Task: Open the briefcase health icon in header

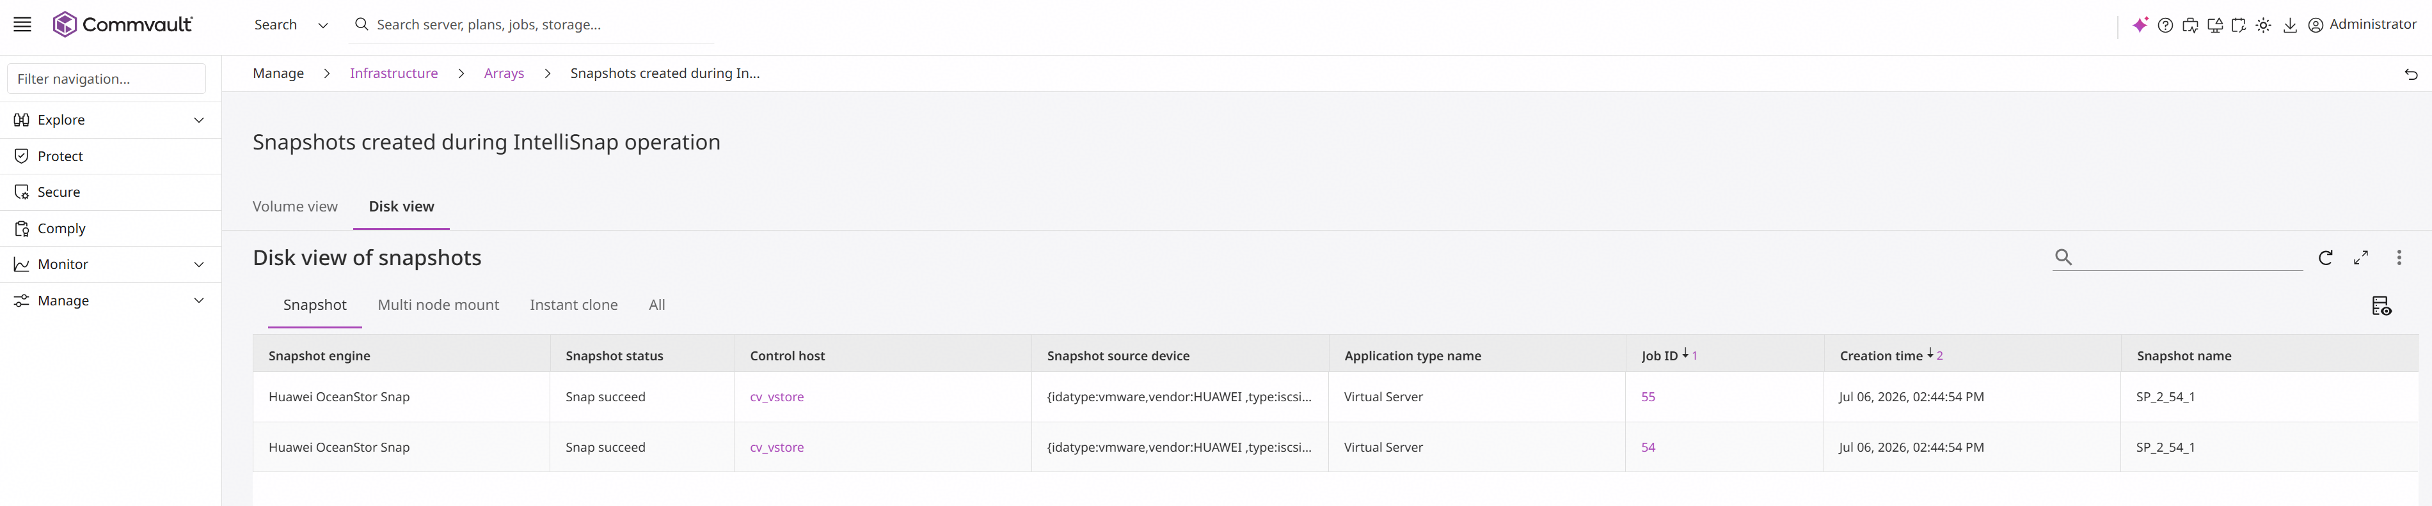Action: [x=2190, y=26]
